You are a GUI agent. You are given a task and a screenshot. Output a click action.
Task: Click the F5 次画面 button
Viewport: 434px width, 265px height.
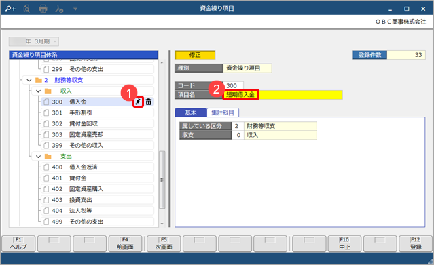[x=164, y=244]
